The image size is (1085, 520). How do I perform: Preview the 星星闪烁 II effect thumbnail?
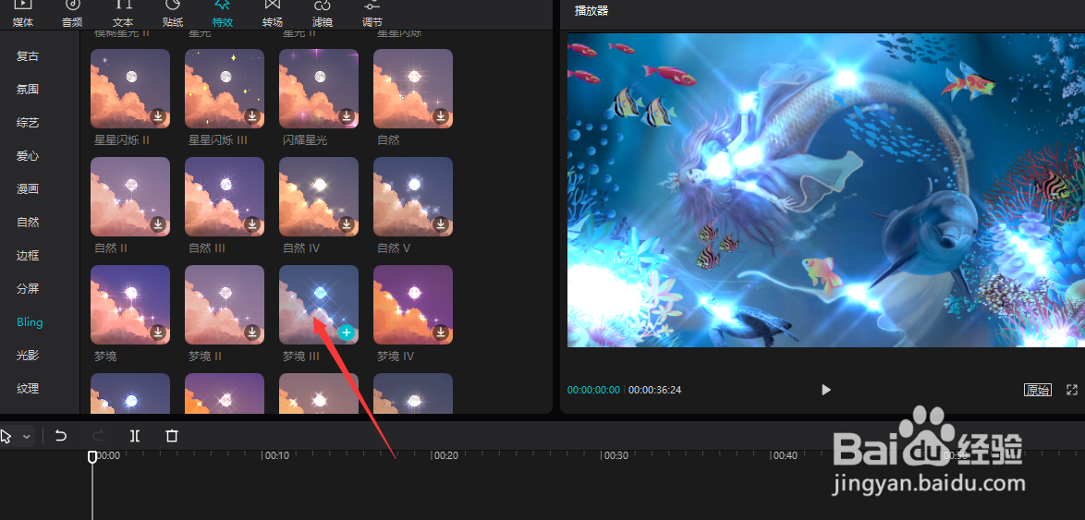coord(130,89)
